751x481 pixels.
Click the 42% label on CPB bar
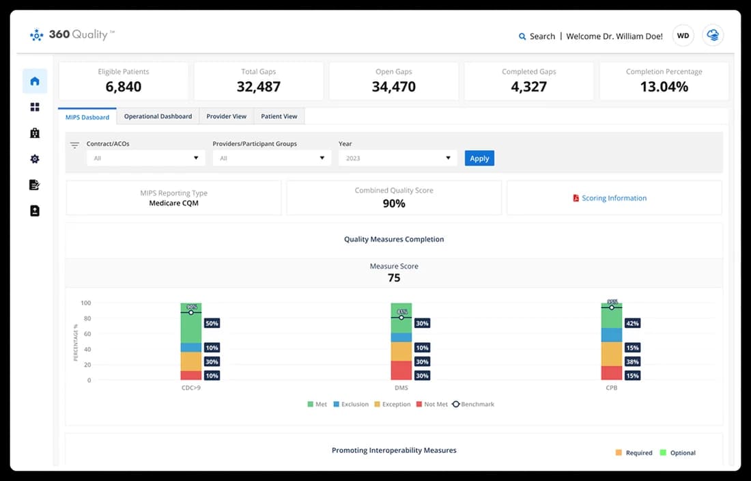(x=632, y=323)
